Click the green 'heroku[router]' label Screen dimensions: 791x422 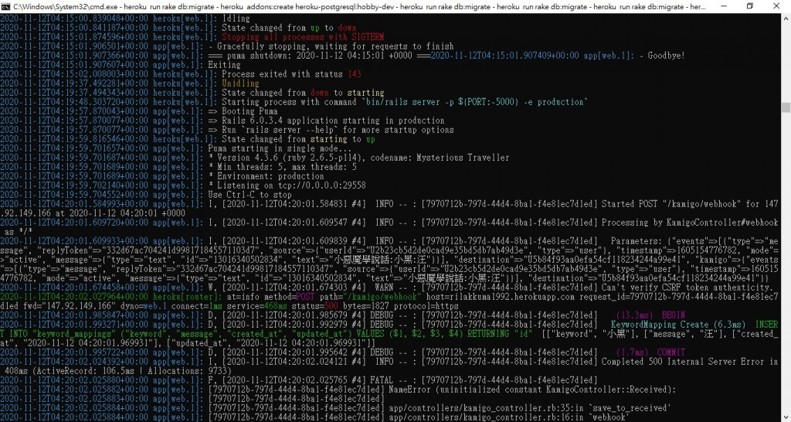(185, 297)
